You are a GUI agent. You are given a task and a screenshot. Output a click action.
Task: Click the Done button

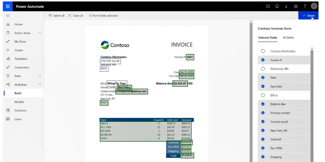tap(308, 16)
